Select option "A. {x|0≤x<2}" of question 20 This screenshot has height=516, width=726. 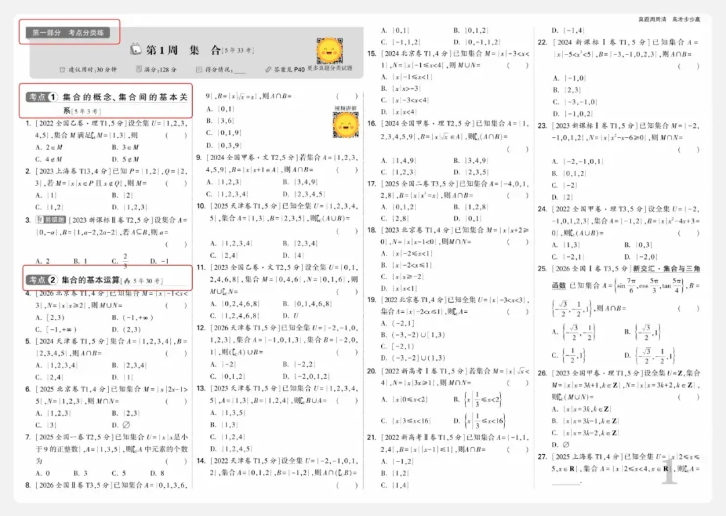pos(404,399)
